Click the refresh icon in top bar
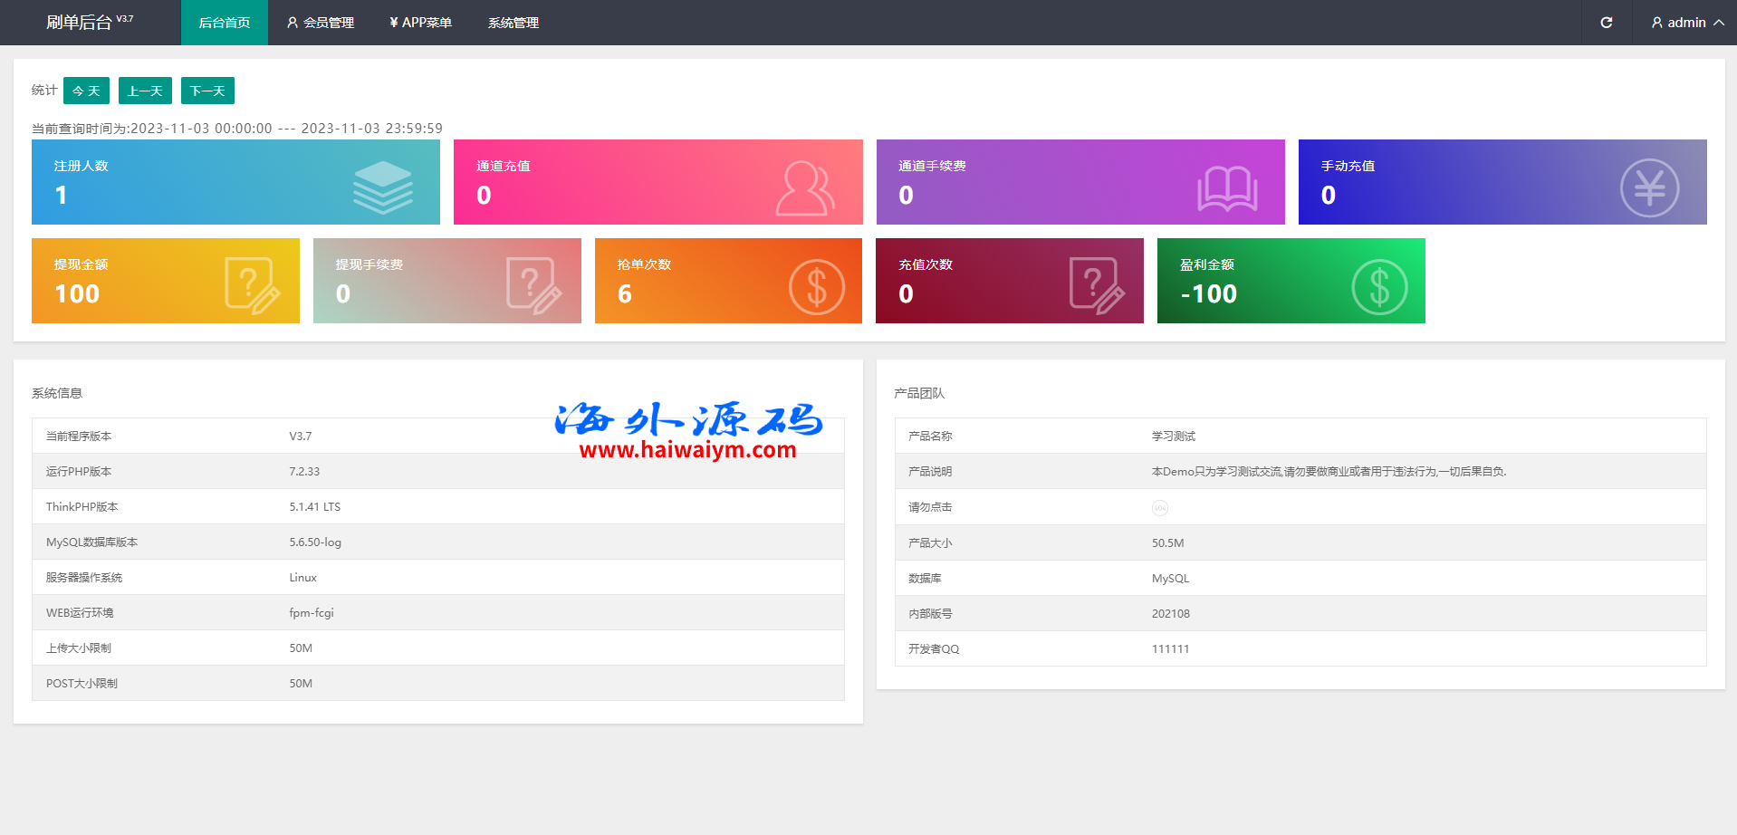1737x835 pixels. 1606,23
